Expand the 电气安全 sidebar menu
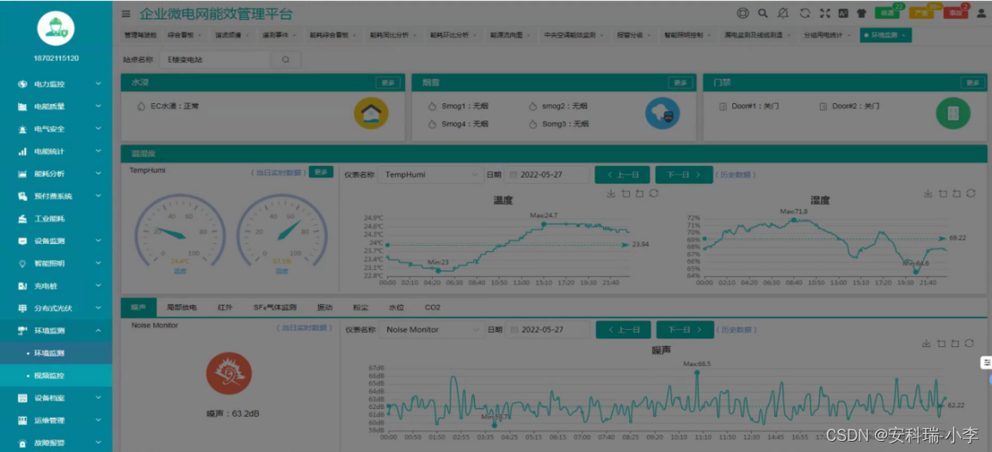The width and height of the screenshot is (992, 452). [56, 129]
